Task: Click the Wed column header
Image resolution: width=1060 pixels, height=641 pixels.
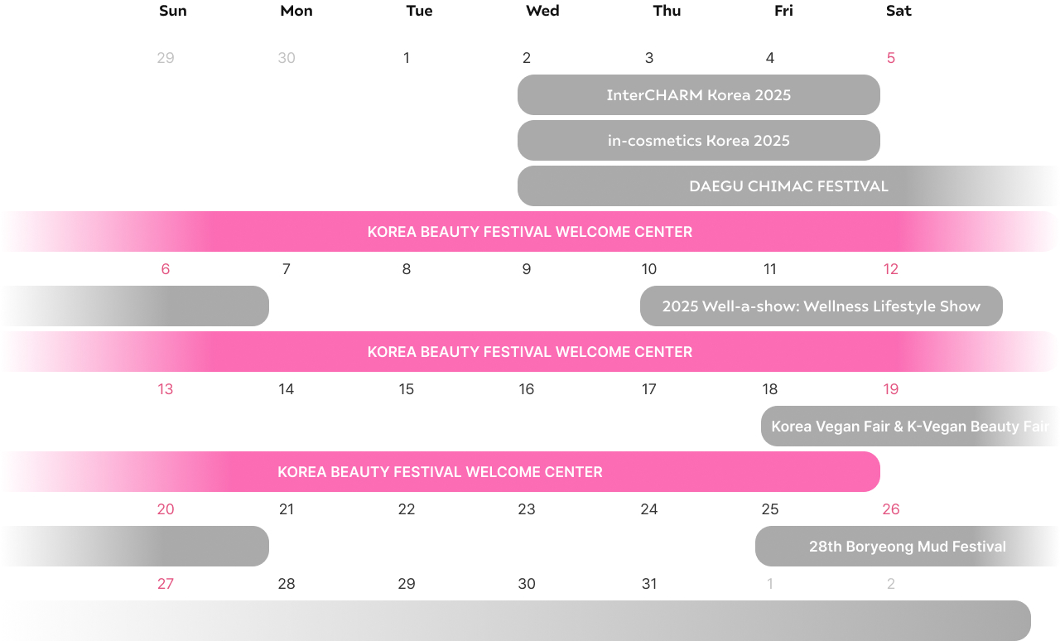Action: tap(542, 11)
